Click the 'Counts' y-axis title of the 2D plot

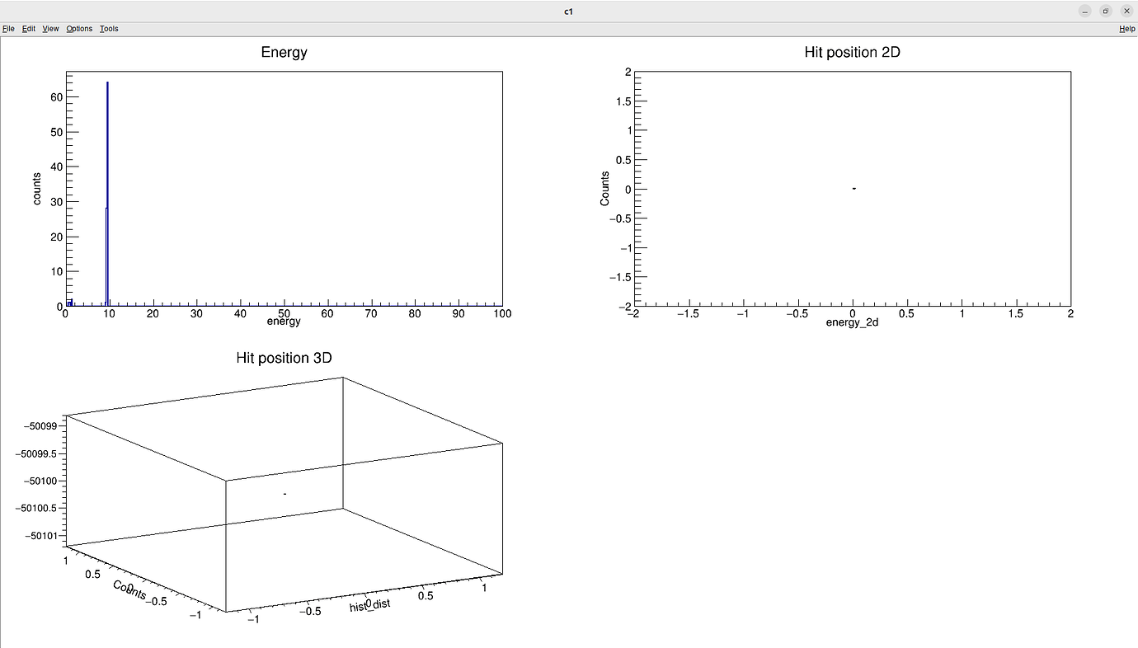point(605,189)
